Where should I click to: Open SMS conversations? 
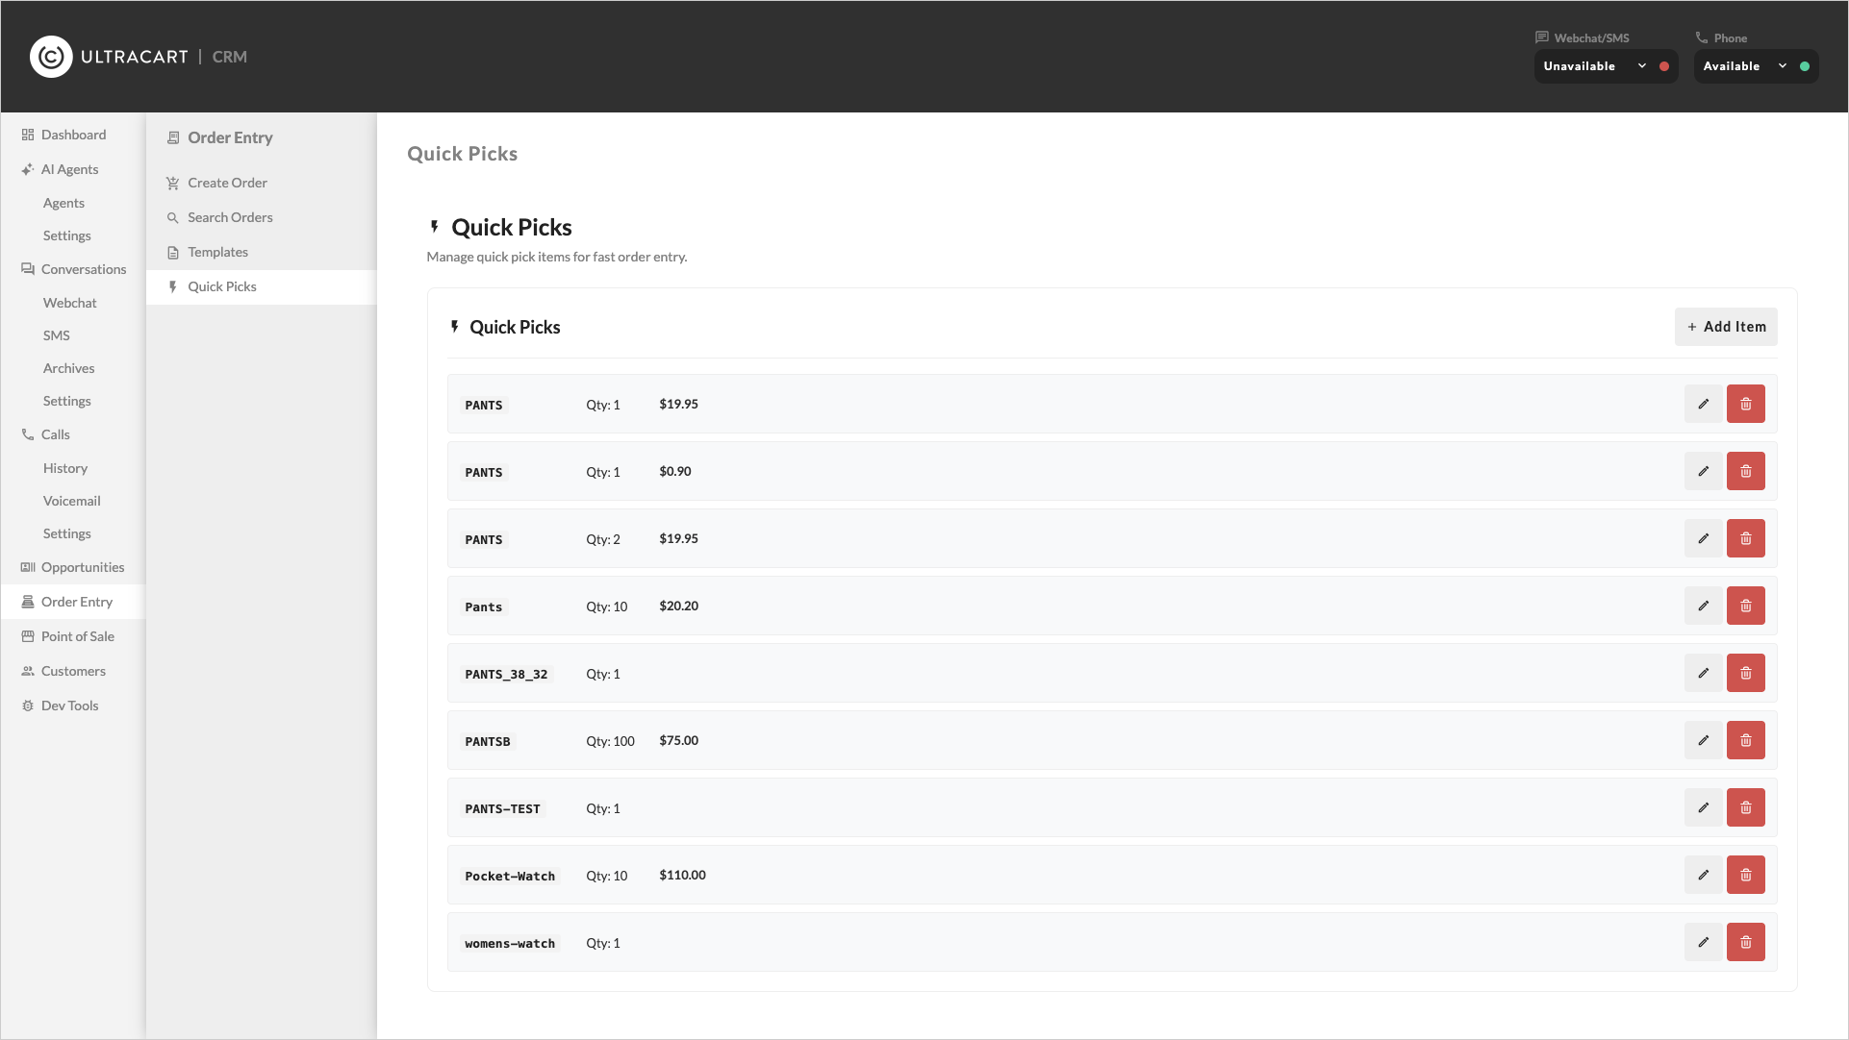point(56,335)
